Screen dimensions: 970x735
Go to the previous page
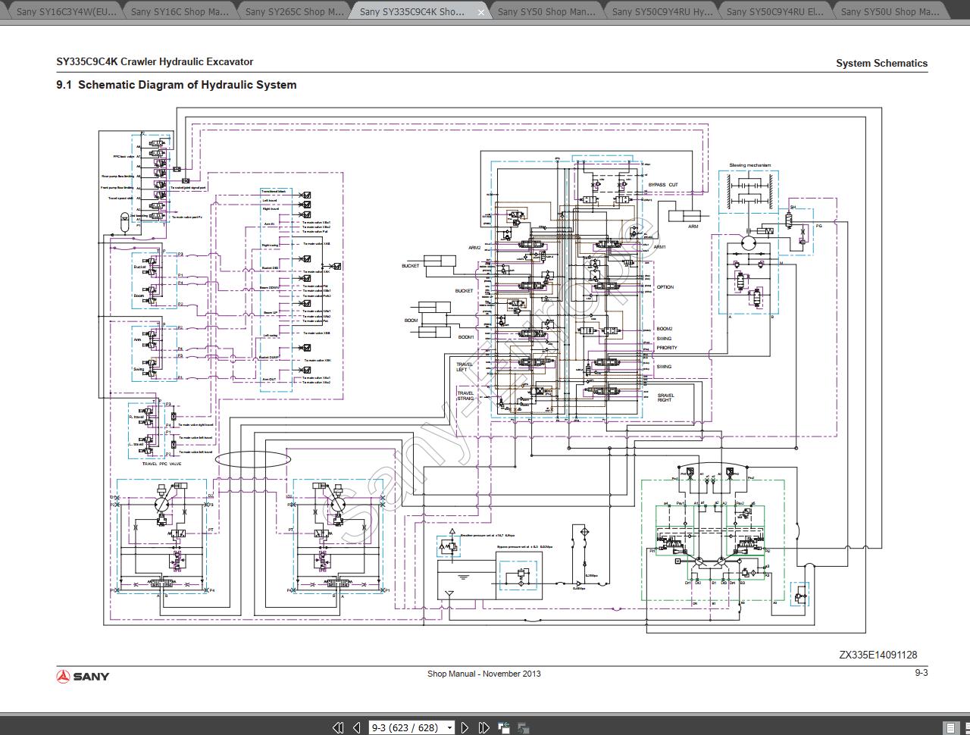click(x=356, y=727)
